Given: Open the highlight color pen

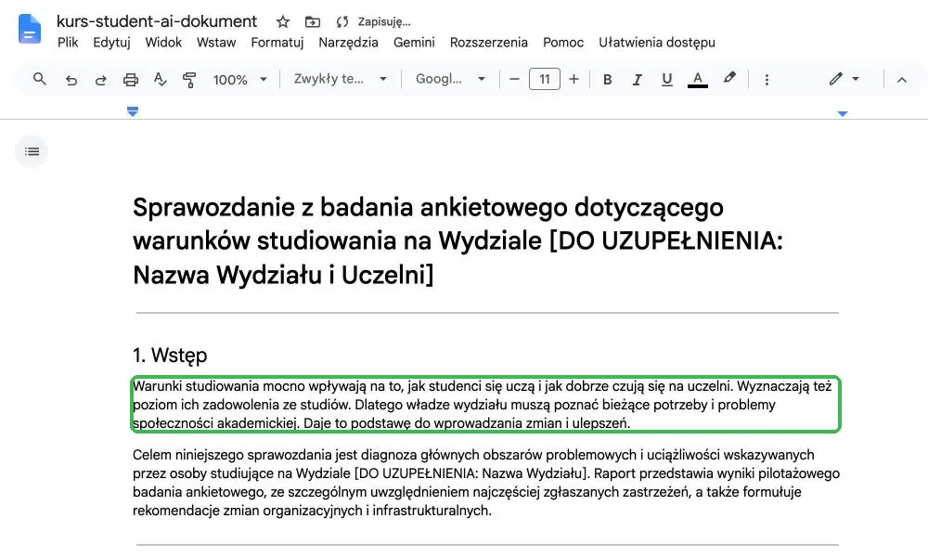Looking at the screenshot, I should [729, 78].
